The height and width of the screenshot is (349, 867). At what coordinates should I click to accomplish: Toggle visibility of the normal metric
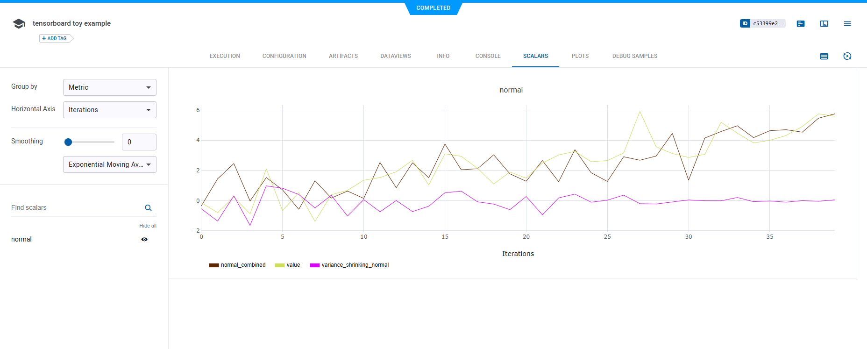[x=144, y=239]
